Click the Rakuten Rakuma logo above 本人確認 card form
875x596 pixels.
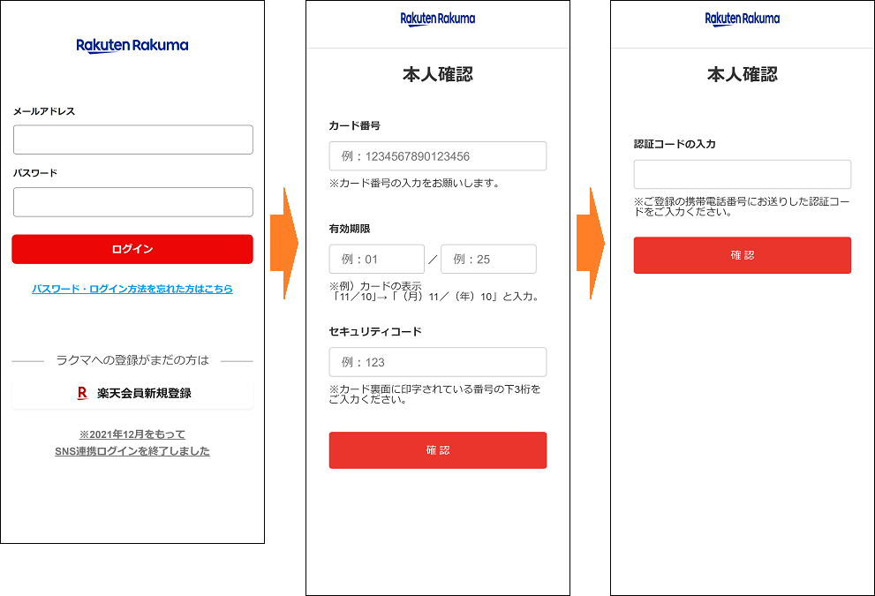pos(437,19)
